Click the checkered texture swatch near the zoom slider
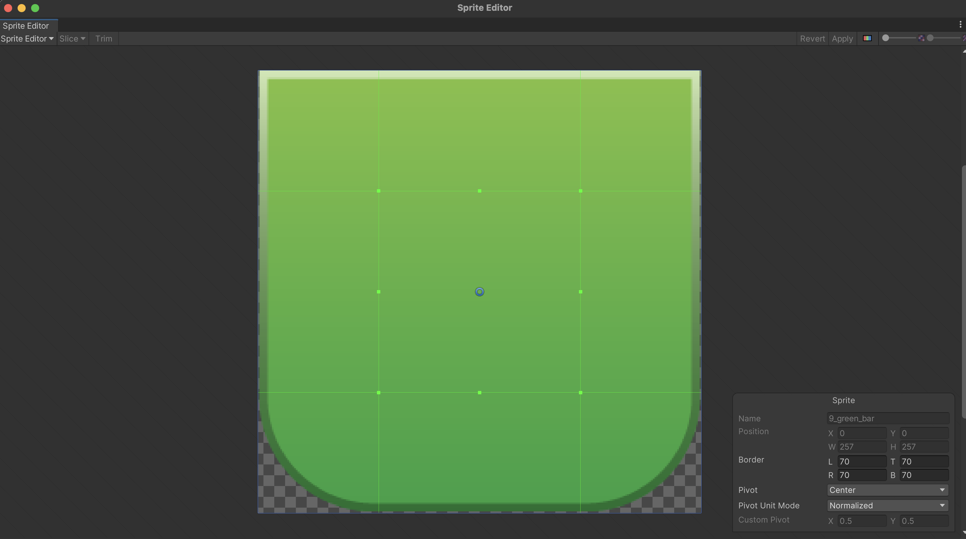 [922, 38]
